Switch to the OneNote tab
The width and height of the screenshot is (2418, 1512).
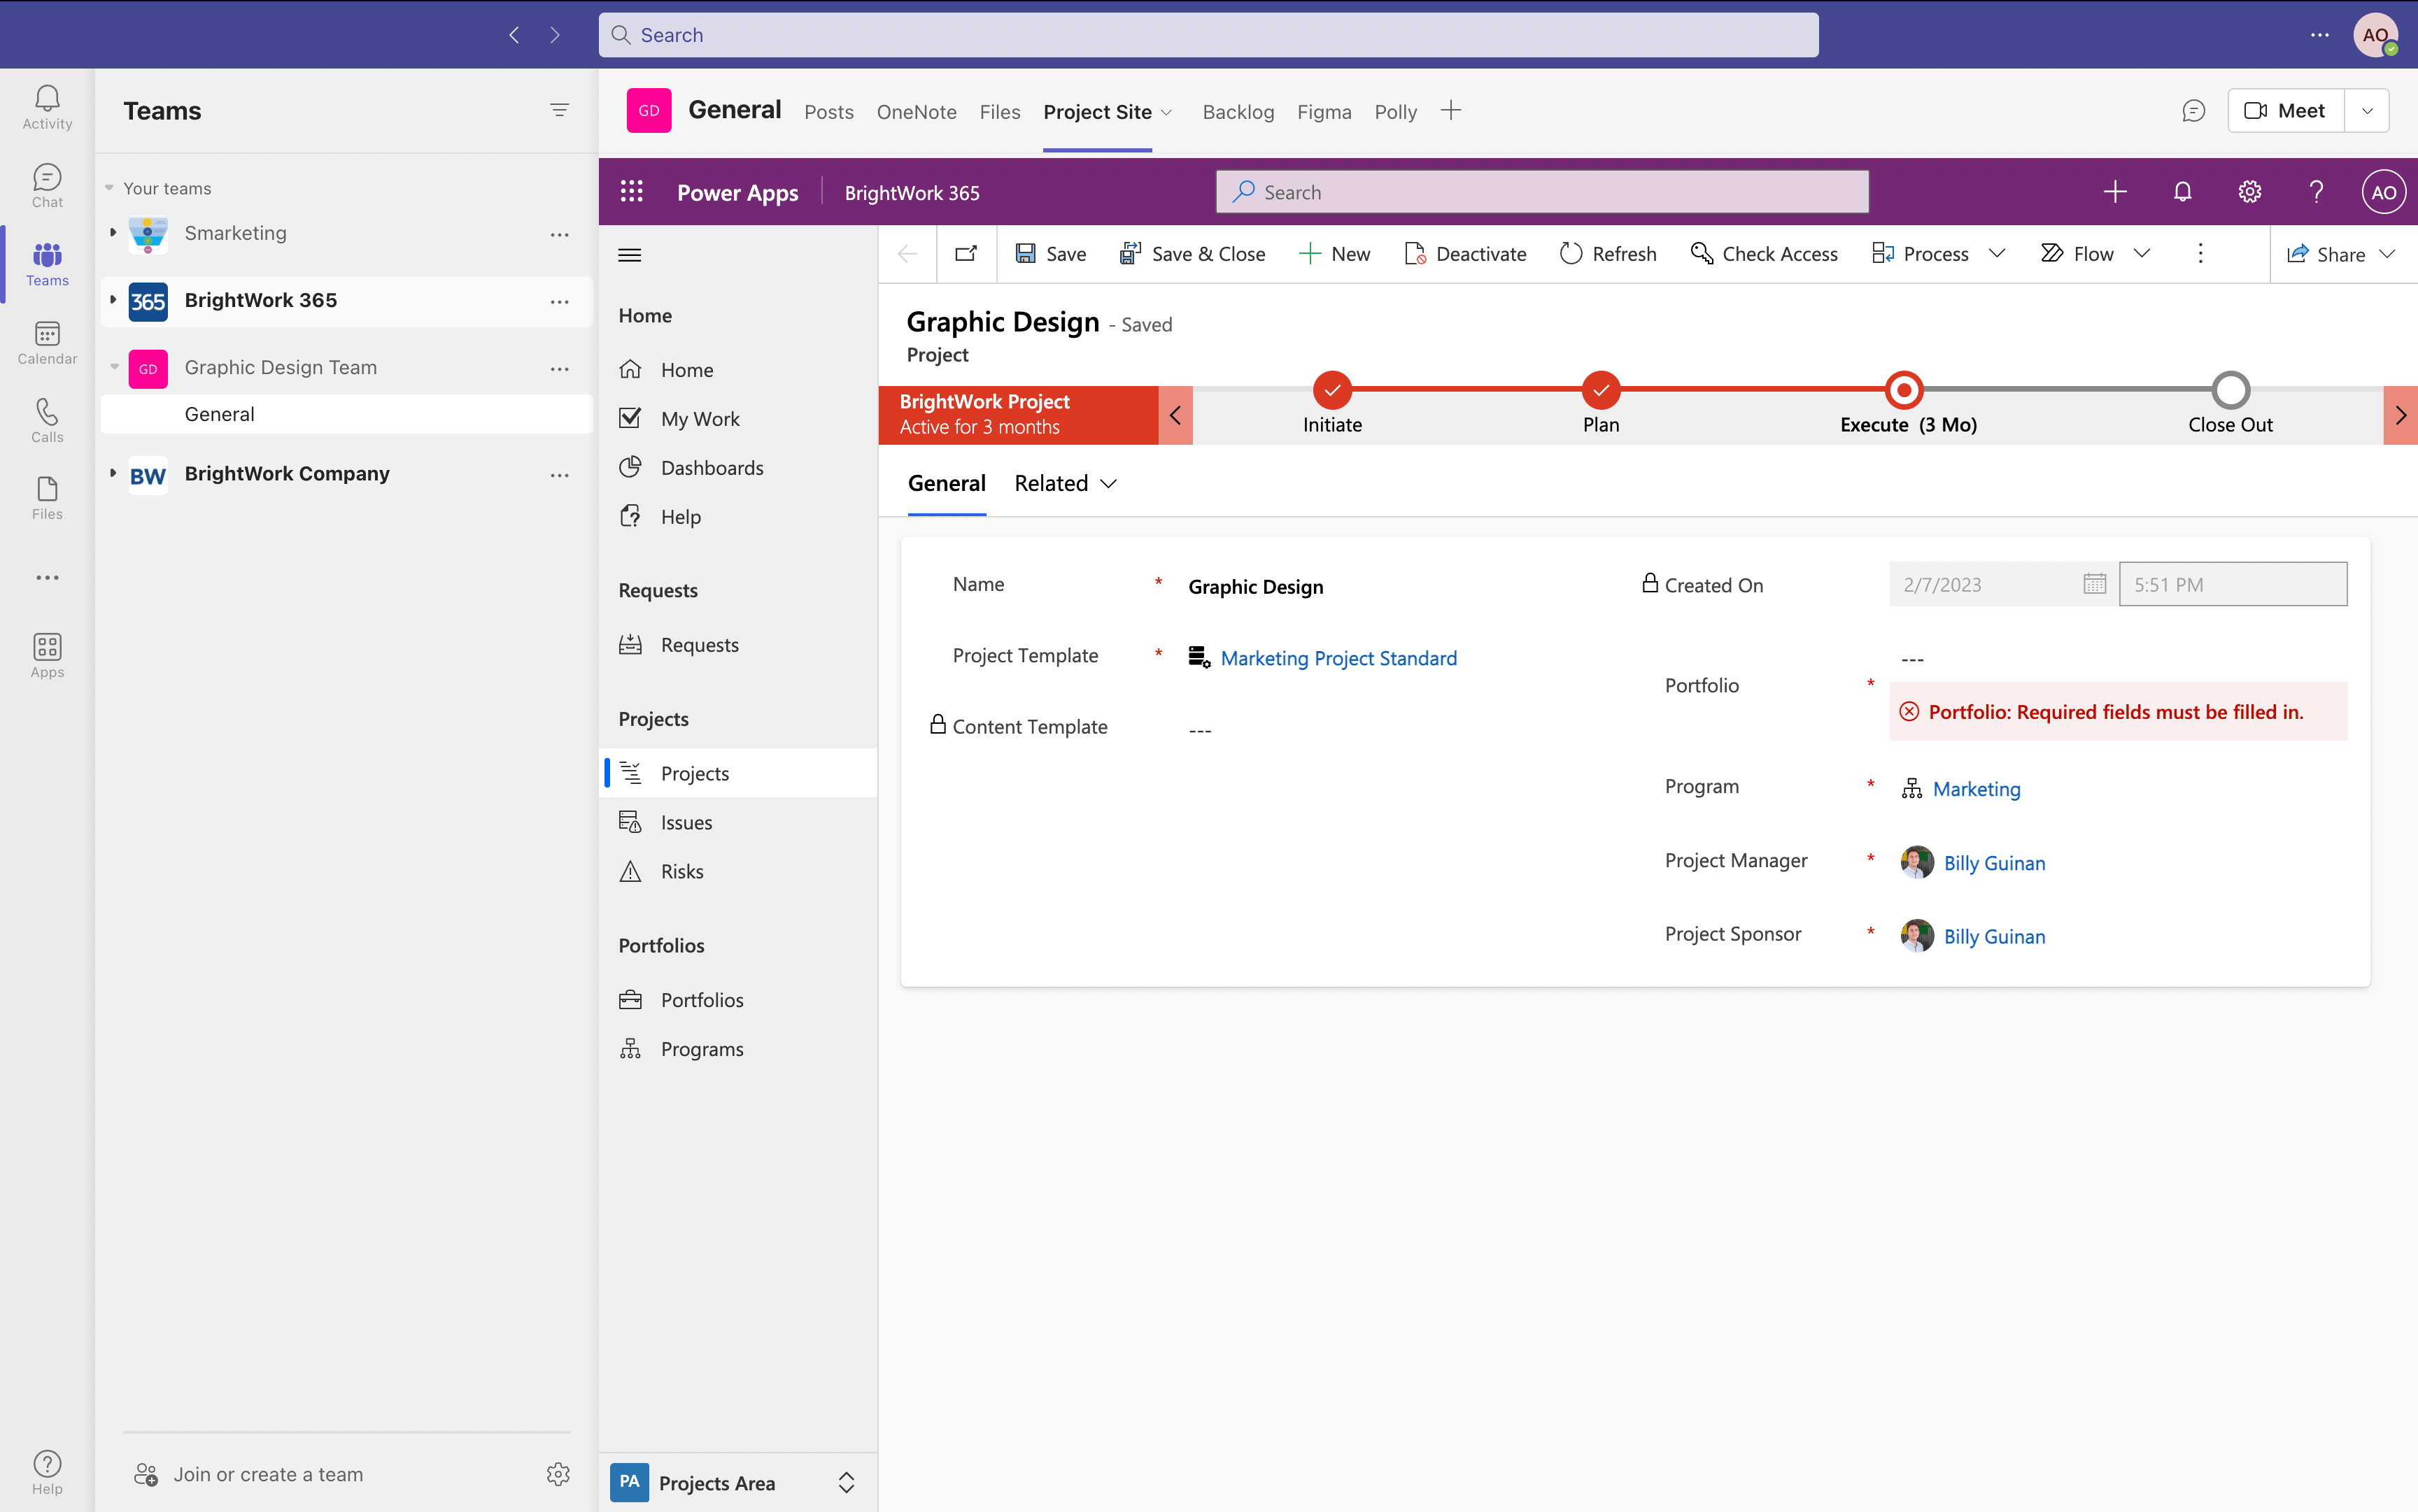(x=917, y=112)
